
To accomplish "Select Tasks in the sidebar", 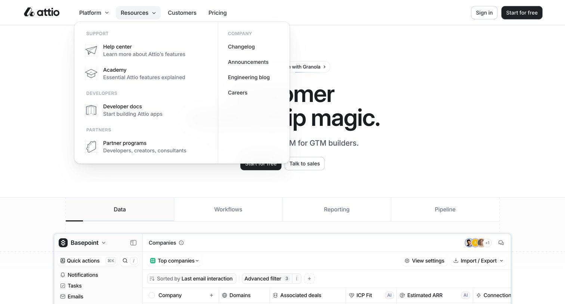I will (x=71, y=286).
